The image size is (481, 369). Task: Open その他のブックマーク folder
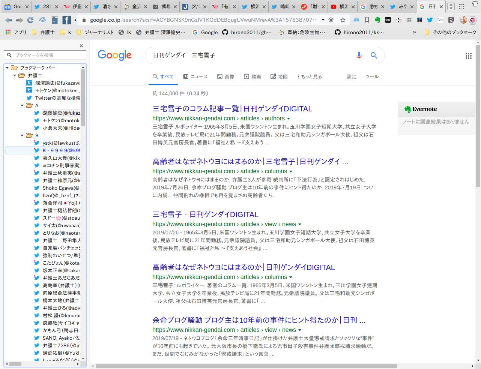click(x=450, y=32)
